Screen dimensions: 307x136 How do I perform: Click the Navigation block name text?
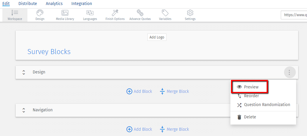(x=43, y=110)
